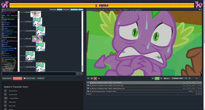Click the volume up speaker icon
This screenshot has height=110, width=205.
161,78
